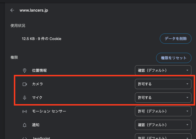
Task: Click the motion sensor icon
Action: 25,111
